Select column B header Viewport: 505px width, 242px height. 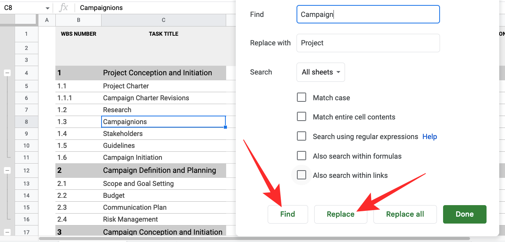[x=78, y=20]
